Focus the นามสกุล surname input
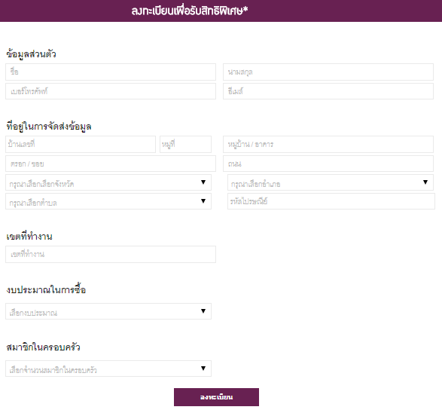This screenshot has width=442, height=416. point(328,72)
